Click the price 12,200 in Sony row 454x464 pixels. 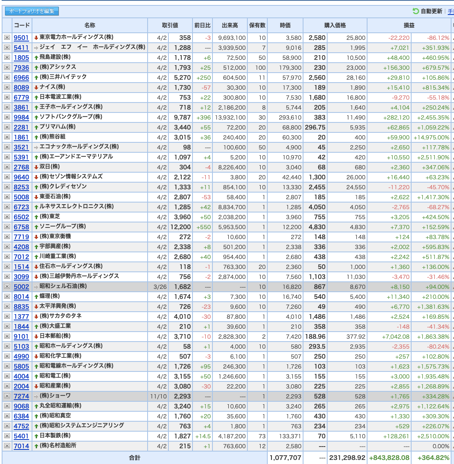180,227
